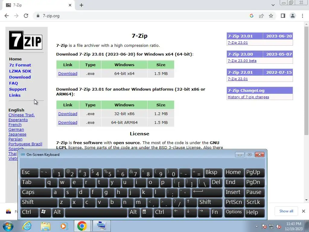Screen dimensions: 309x232
Task: Download the 64-bit x64 .exe
Action: [x=68, y=74]
